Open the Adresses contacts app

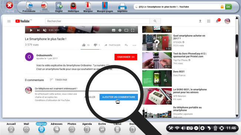click(57, 128)
